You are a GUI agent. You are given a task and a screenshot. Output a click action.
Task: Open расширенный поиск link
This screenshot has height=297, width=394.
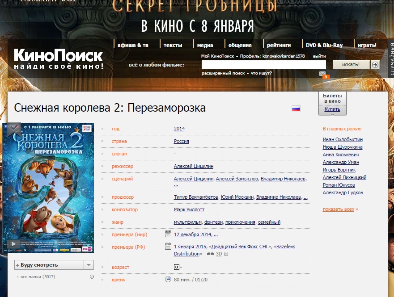tap(223, 73)
